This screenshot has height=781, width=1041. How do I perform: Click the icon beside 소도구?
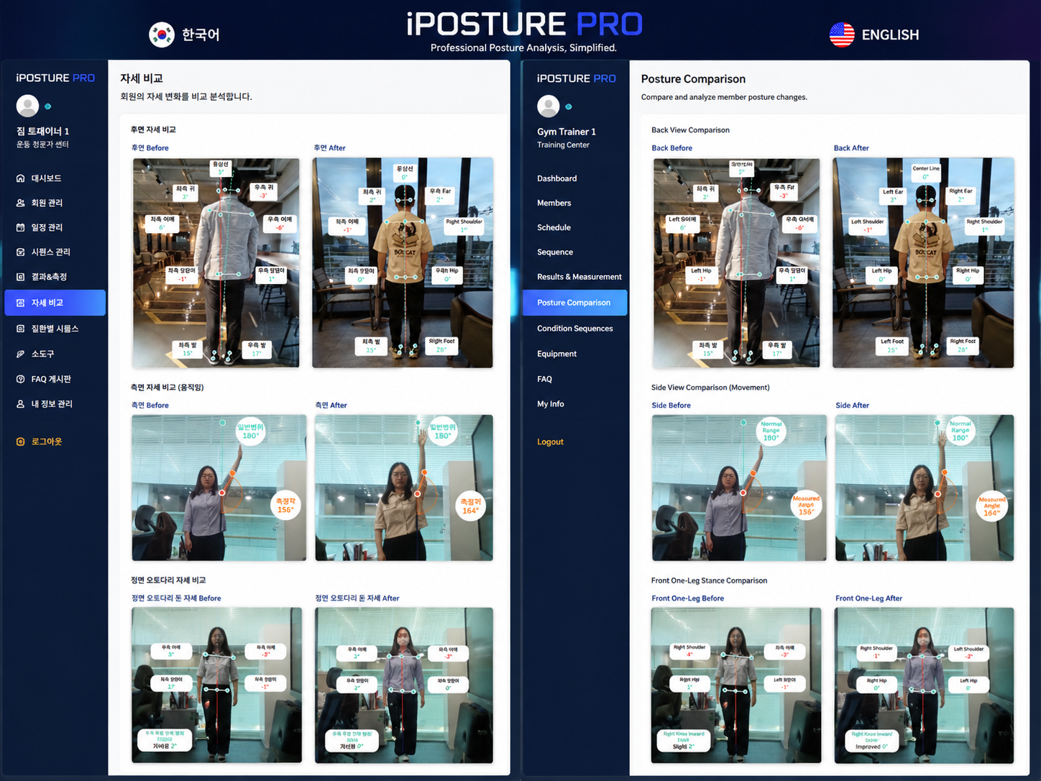(20, 354)
